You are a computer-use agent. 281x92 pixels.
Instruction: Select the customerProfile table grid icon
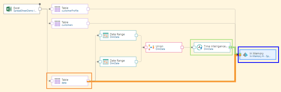(x=57, y=9)
